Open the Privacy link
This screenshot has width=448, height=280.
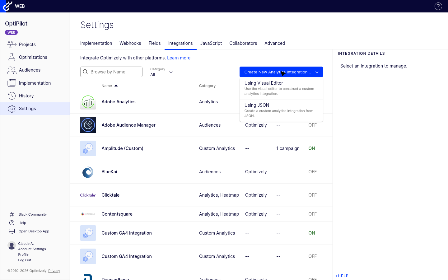[x=54, y=271]
